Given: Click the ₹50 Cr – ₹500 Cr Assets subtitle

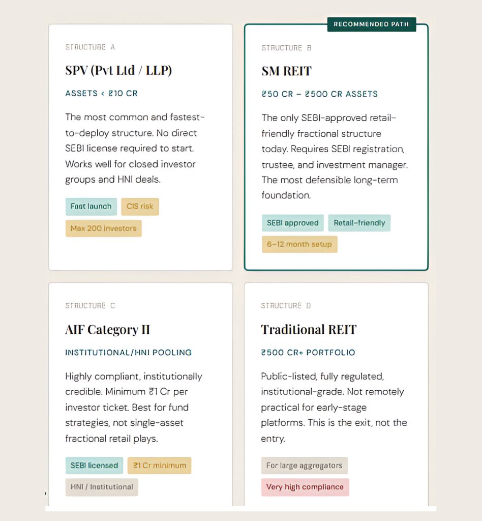Looking at the screenshot, I should coord(320,94).
